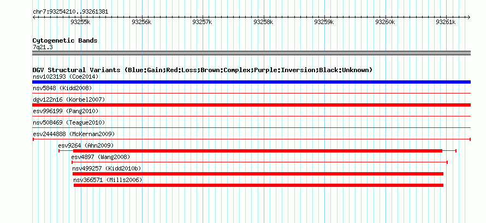The image size is (486, 223).
Task: Click the thin red nsv508469 variant line
Action: click(251, 127)
